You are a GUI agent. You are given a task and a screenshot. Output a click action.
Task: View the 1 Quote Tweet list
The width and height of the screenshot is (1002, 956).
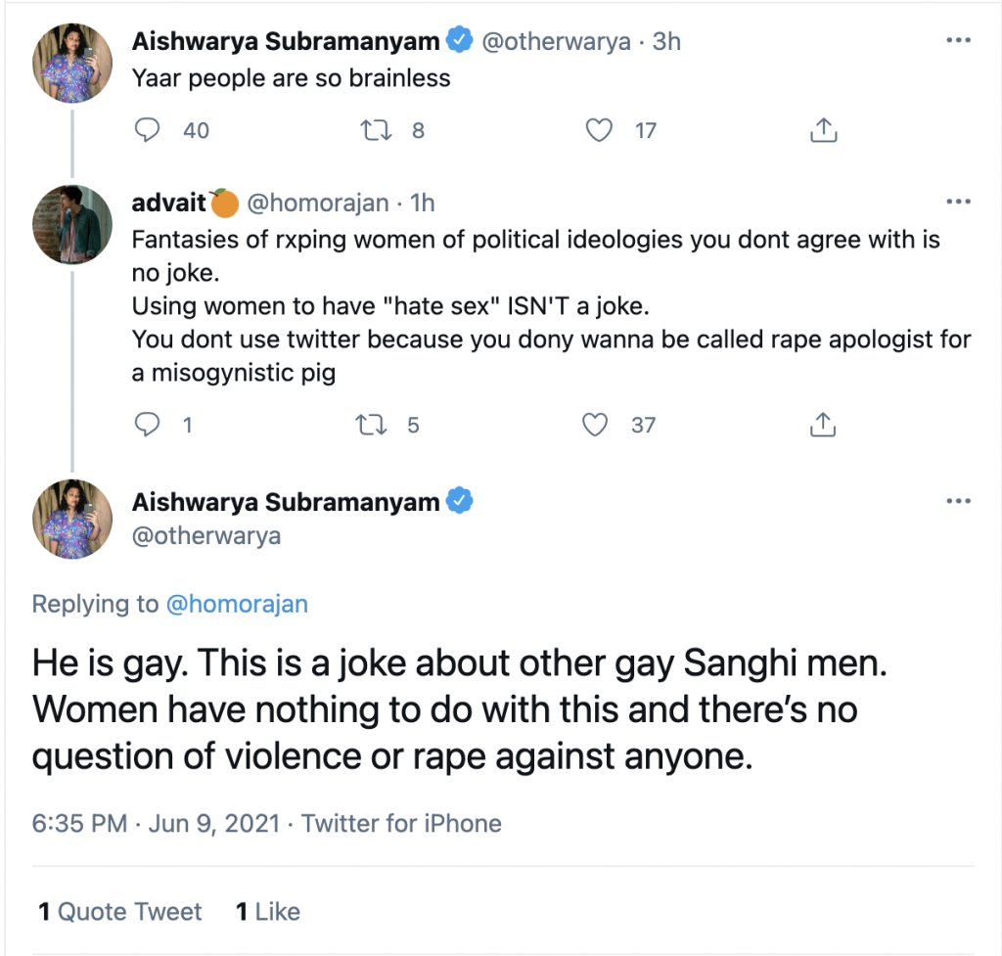point(120,911)
